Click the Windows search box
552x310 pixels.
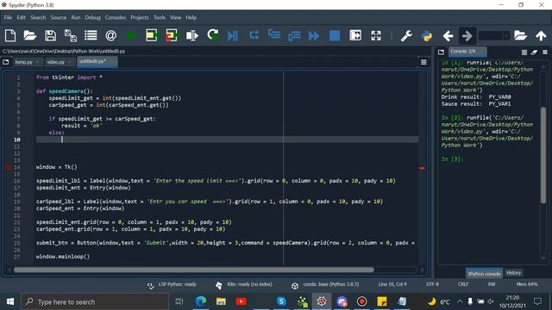[95, 301]
